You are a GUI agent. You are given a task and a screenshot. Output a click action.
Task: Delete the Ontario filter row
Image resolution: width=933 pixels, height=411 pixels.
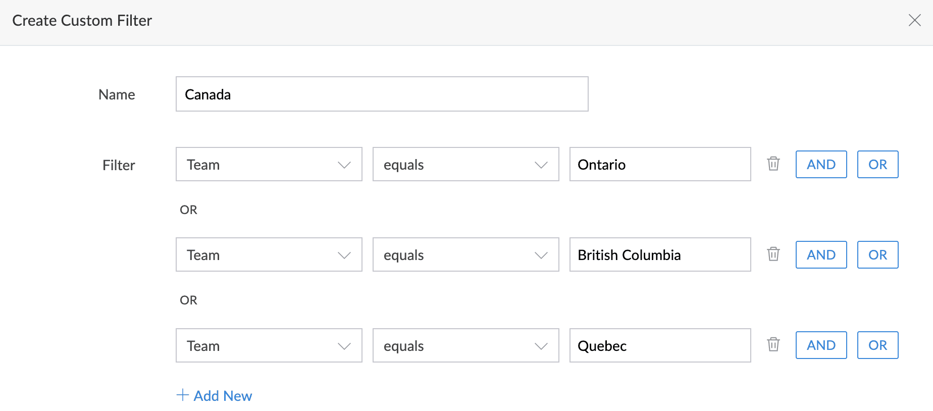[x=773, y=164]
